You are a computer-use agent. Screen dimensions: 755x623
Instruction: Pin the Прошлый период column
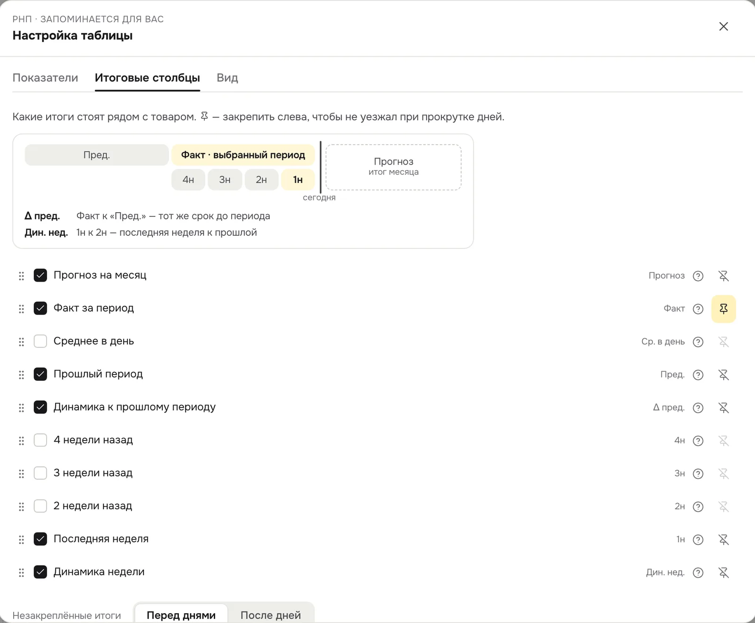[723, 375]
